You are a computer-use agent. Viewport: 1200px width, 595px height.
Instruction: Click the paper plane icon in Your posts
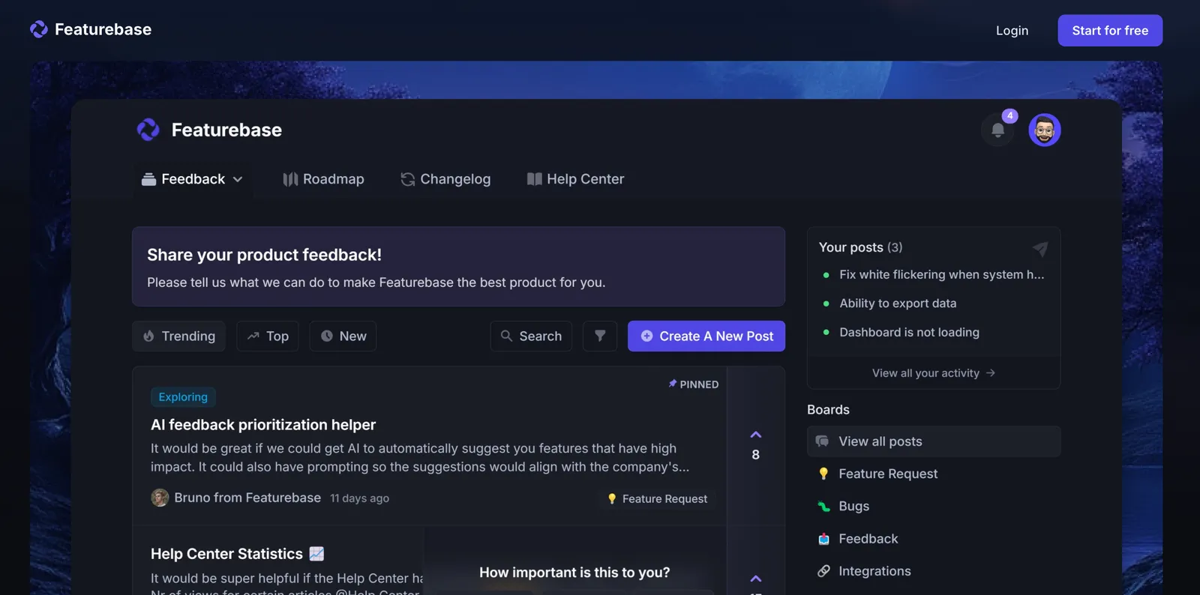click(x=1040, y=248)
